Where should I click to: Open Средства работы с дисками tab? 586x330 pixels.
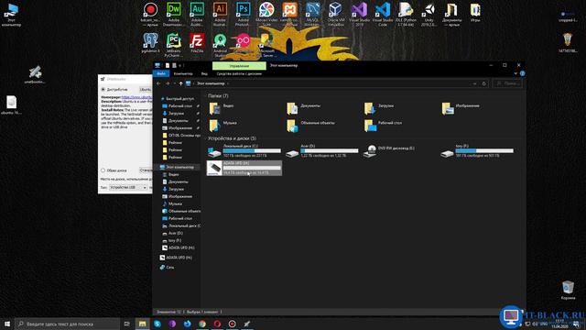point(239,73)
